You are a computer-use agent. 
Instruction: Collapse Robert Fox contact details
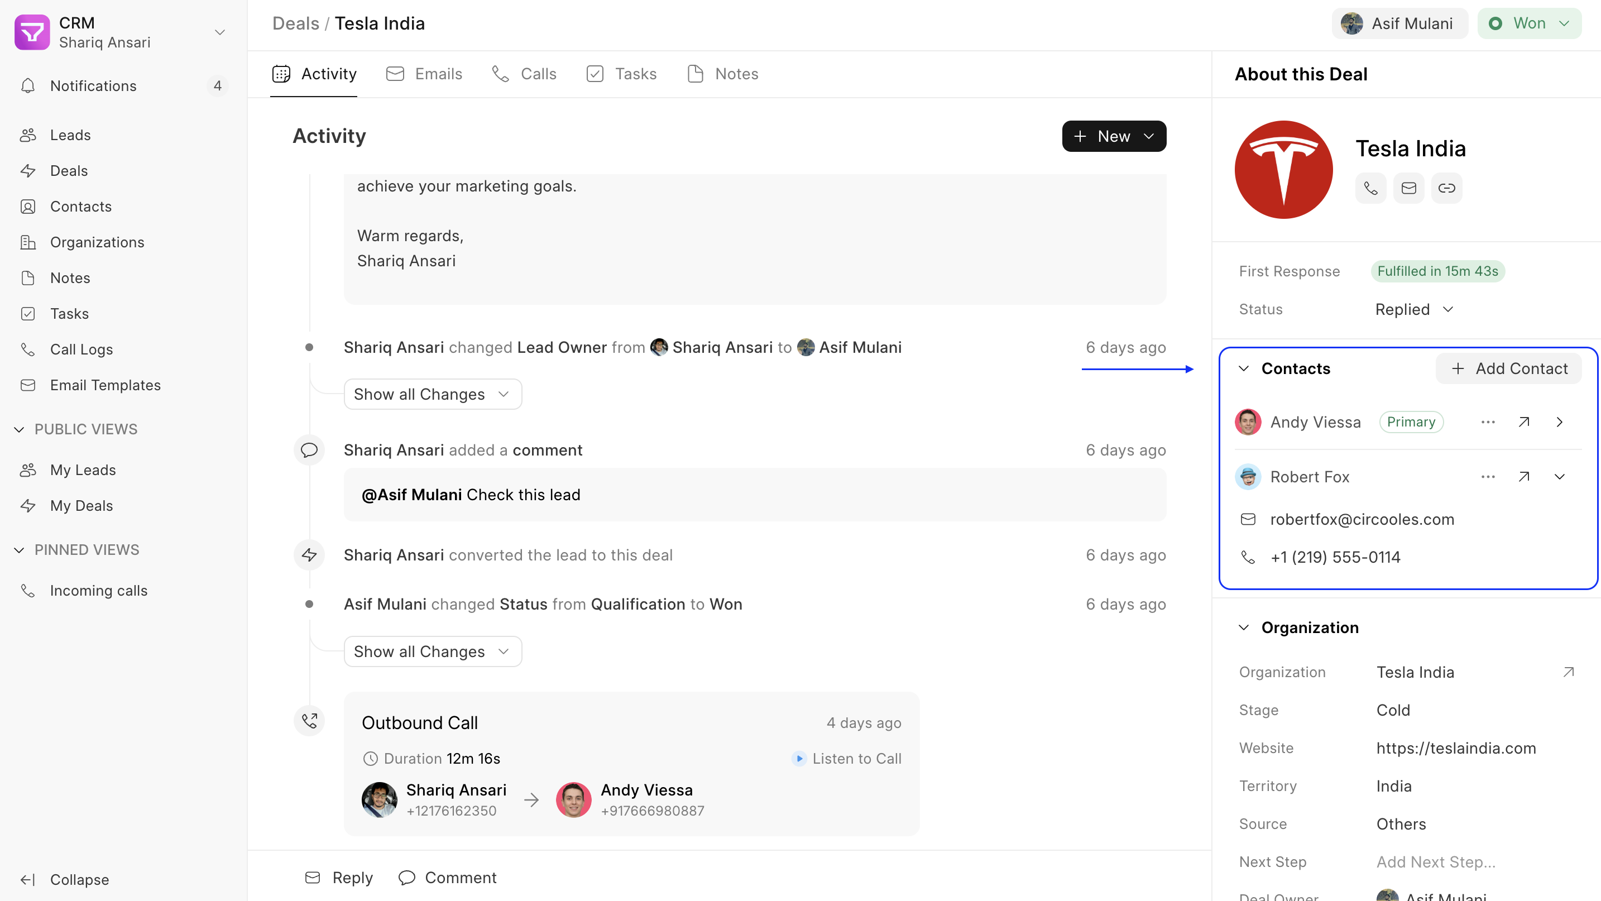coord(1559,477)
